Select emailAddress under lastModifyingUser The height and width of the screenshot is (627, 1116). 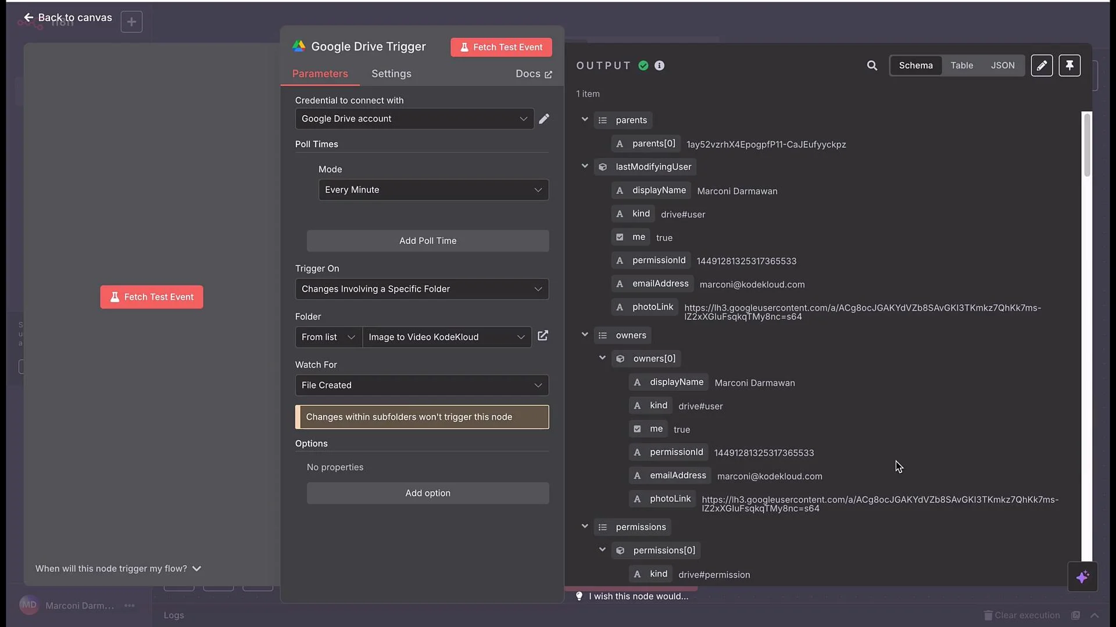click(x=652, y=283)
